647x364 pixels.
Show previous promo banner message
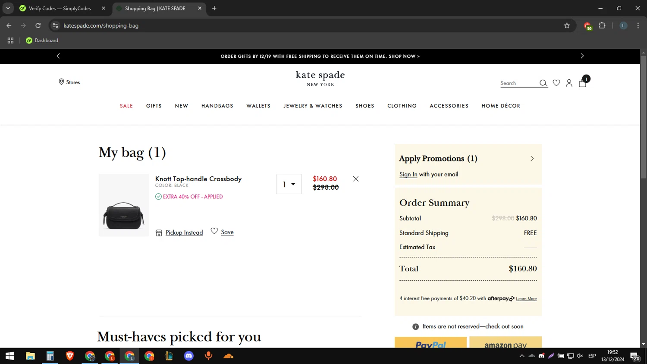(58, 56)
